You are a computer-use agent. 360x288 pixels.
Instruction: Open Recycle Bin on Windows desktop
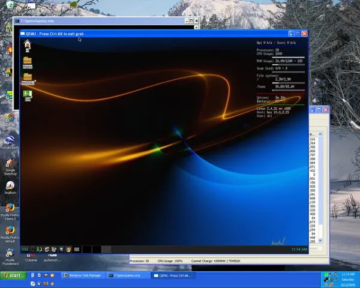tap(10, 5)
